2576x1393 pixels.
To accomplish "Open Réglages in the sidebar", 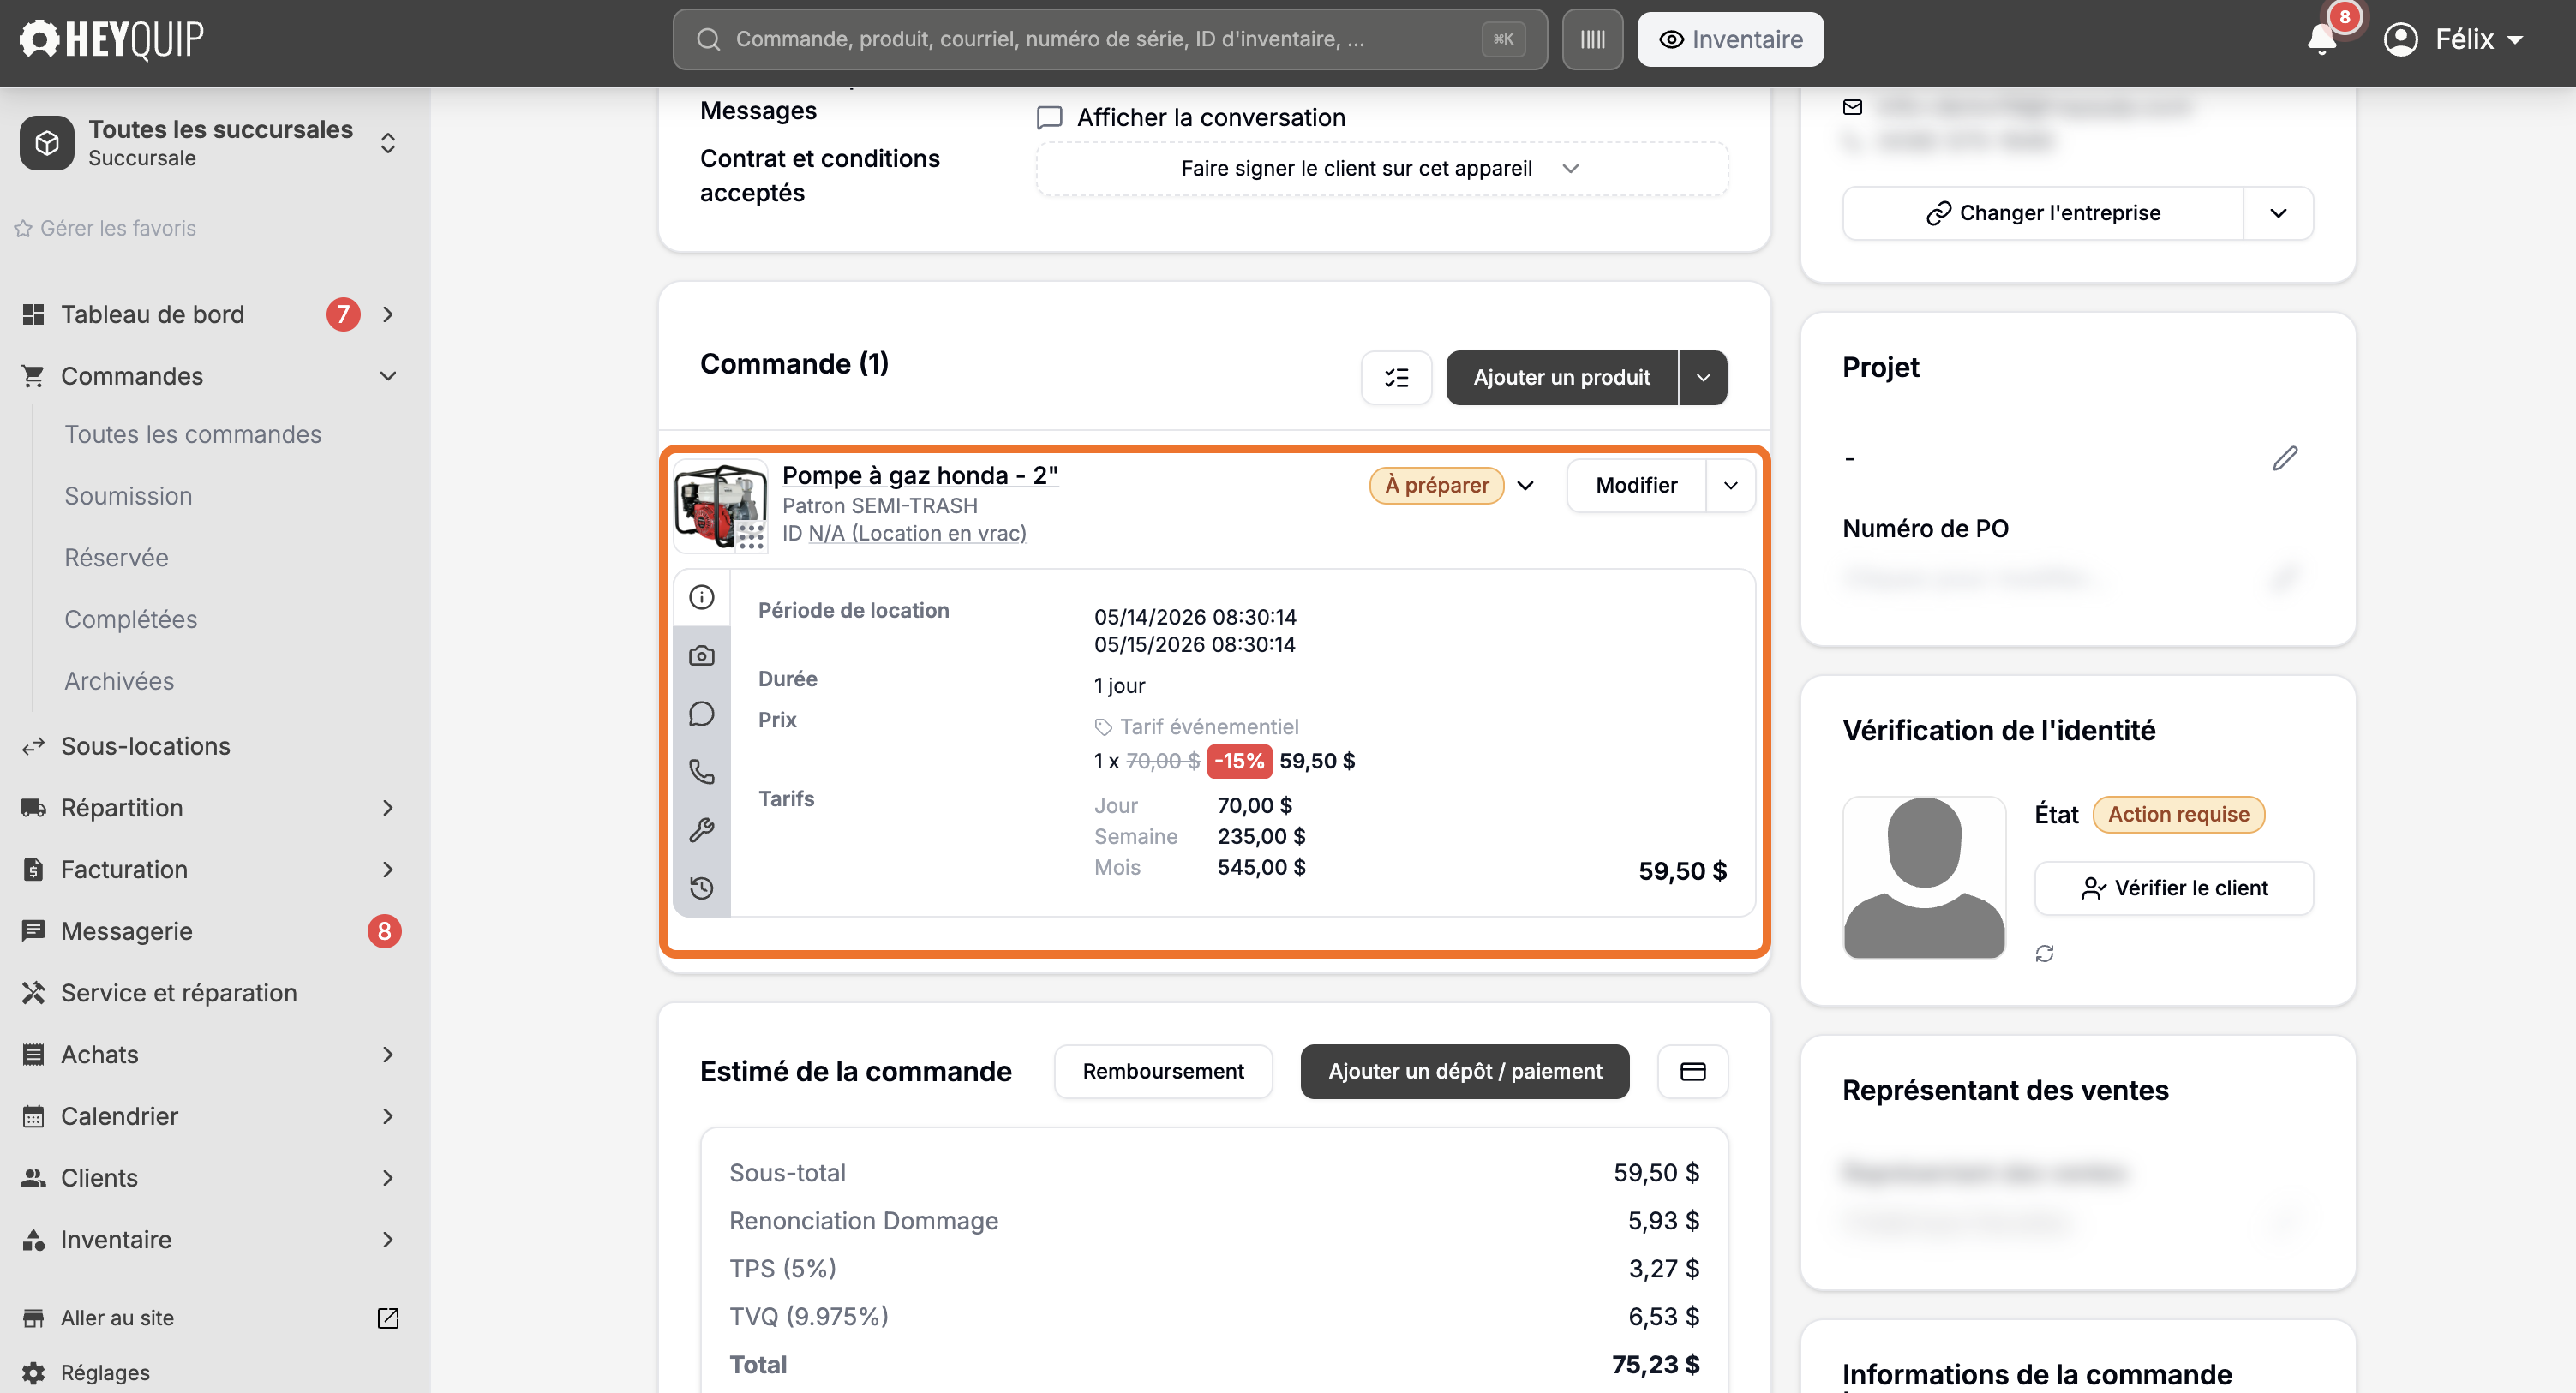I will point(104,1372).
